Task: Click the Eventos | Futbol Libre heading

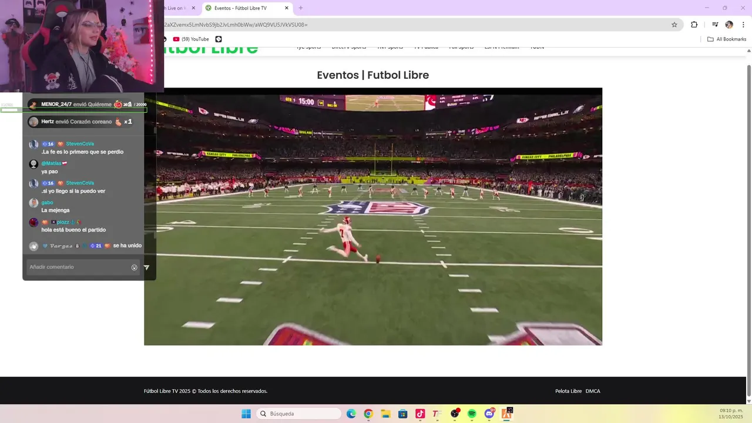Action: (373, 75)
